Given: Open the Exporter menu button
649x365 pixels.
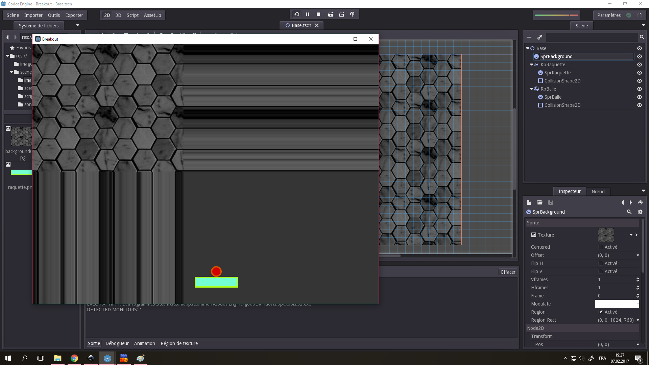Looking at the screenshot, I should click(x=74, y=15).
